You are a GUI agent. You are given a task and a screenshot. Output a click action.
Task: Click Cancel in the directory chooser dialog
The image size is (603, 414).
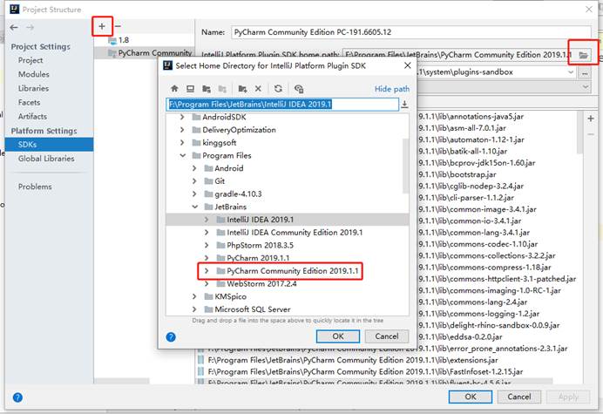(387, 336)
